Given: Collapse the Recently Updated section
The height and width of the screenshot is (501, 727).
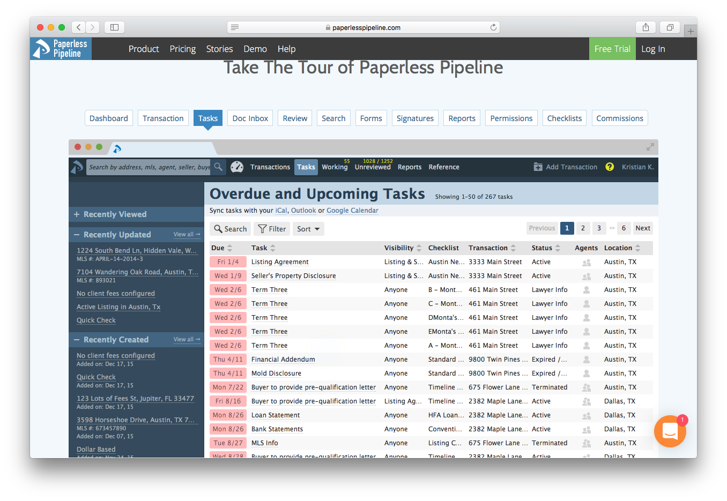Looking at the screenshot, I should (77, 235).
